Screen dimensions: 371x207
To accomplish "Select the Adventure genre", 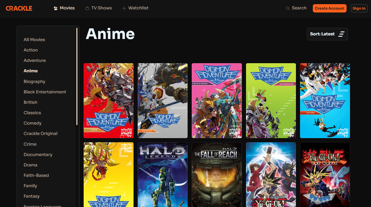I will coord(35,60).
